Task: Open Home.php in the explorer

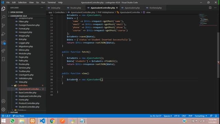Action: coord(24,100)
